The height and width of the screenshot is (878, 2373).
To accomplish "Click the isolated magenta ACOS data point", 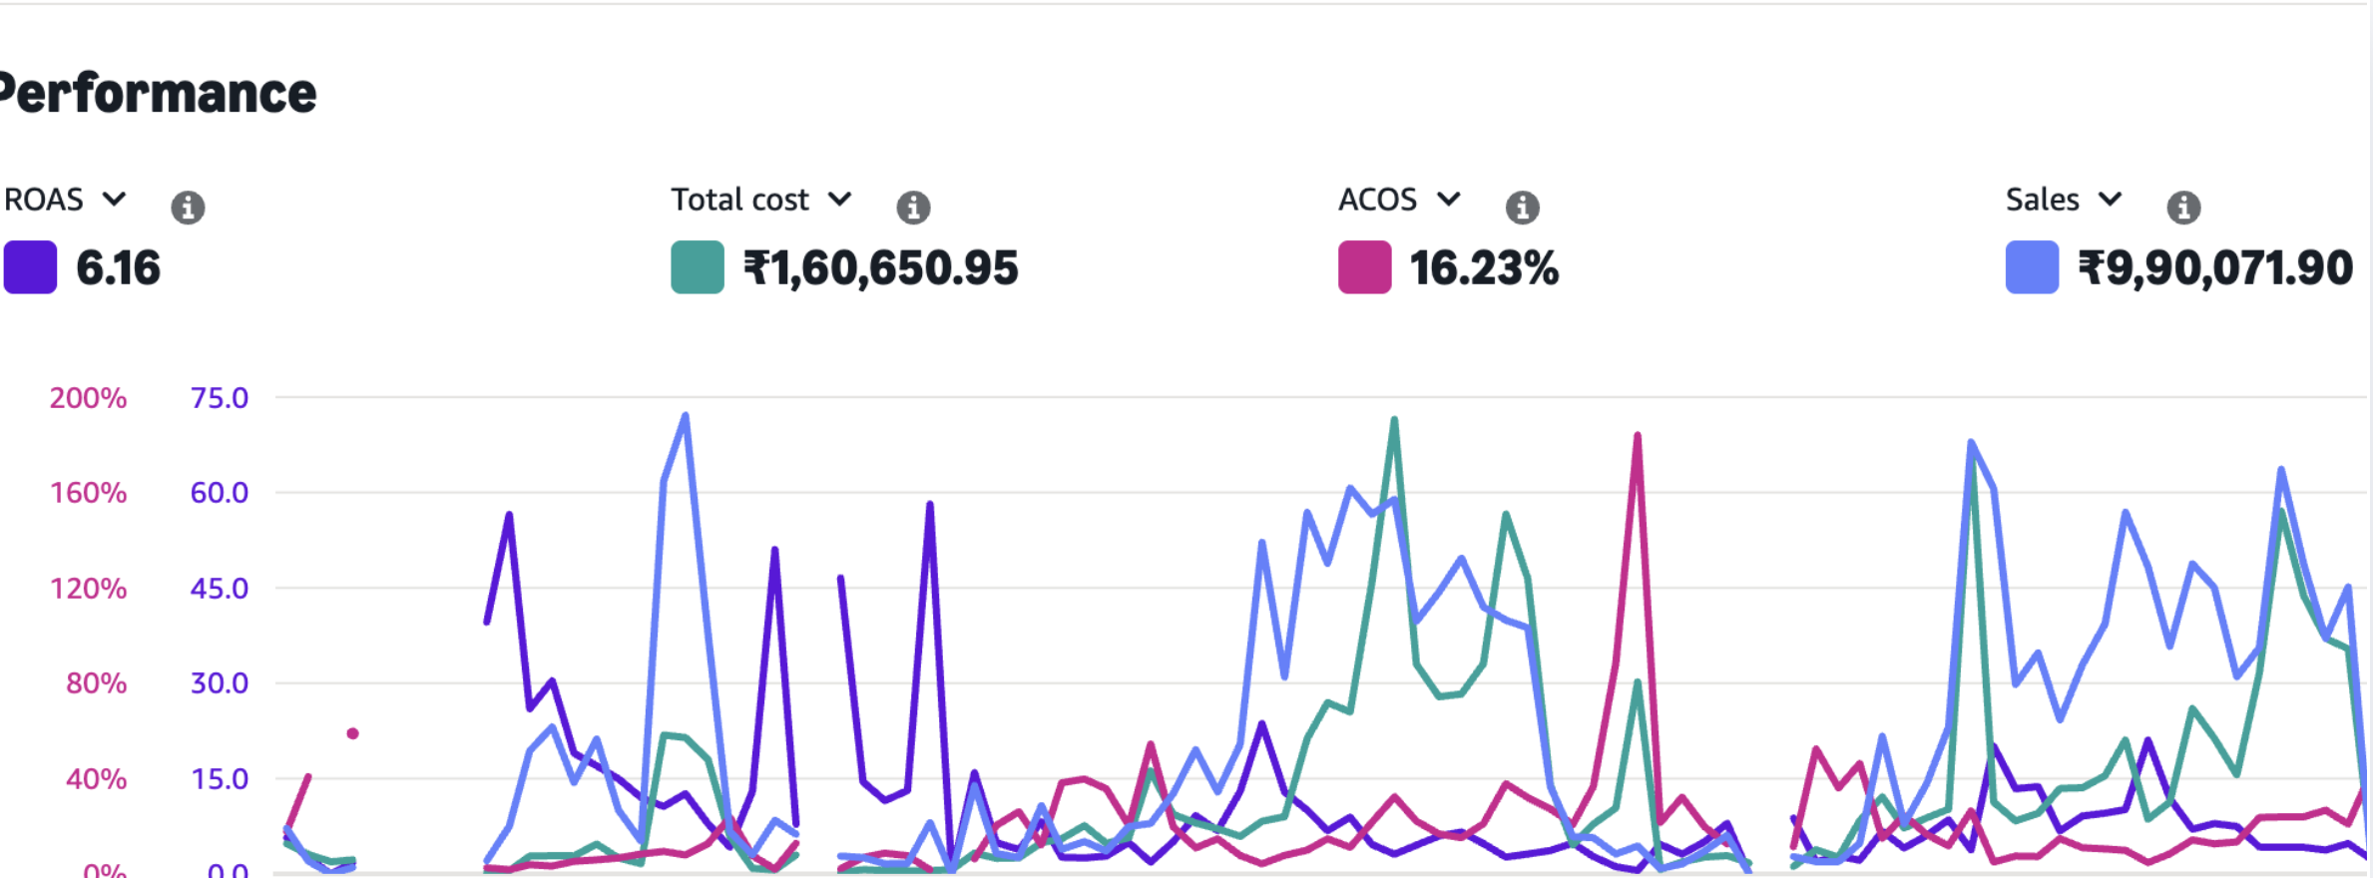I will pyautogui.click(x=352, y=733).
